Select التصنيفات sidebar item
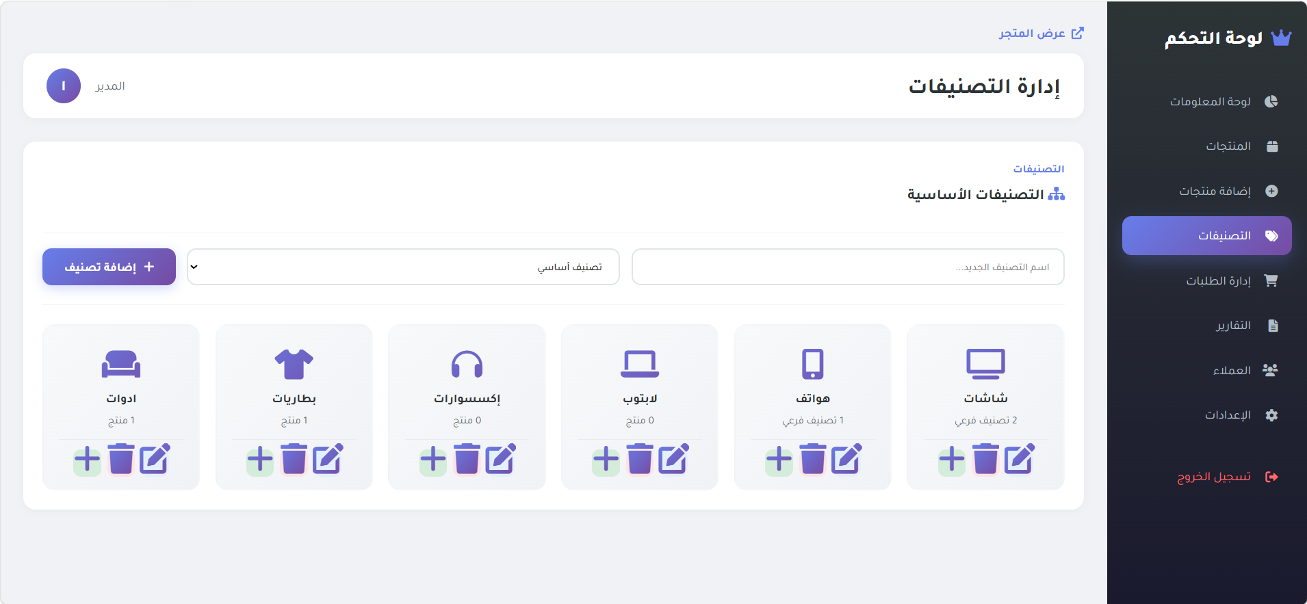The width and height of the screenshot is (1307, 604). tap(1207, 236)
